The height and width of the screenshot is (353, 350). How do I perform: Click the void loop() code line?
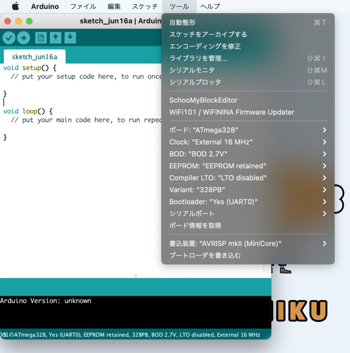28,111
